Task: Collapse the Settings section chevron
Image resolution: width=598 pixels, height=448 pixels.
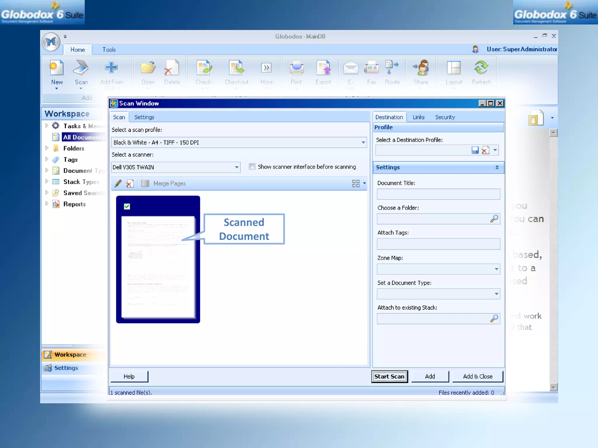Action: (x=497, y=167)
